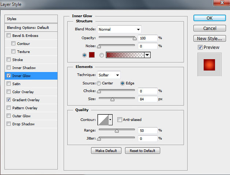Screen dimensions: 230x175
Task: Click the Cancel button
Action: point(210,28)
